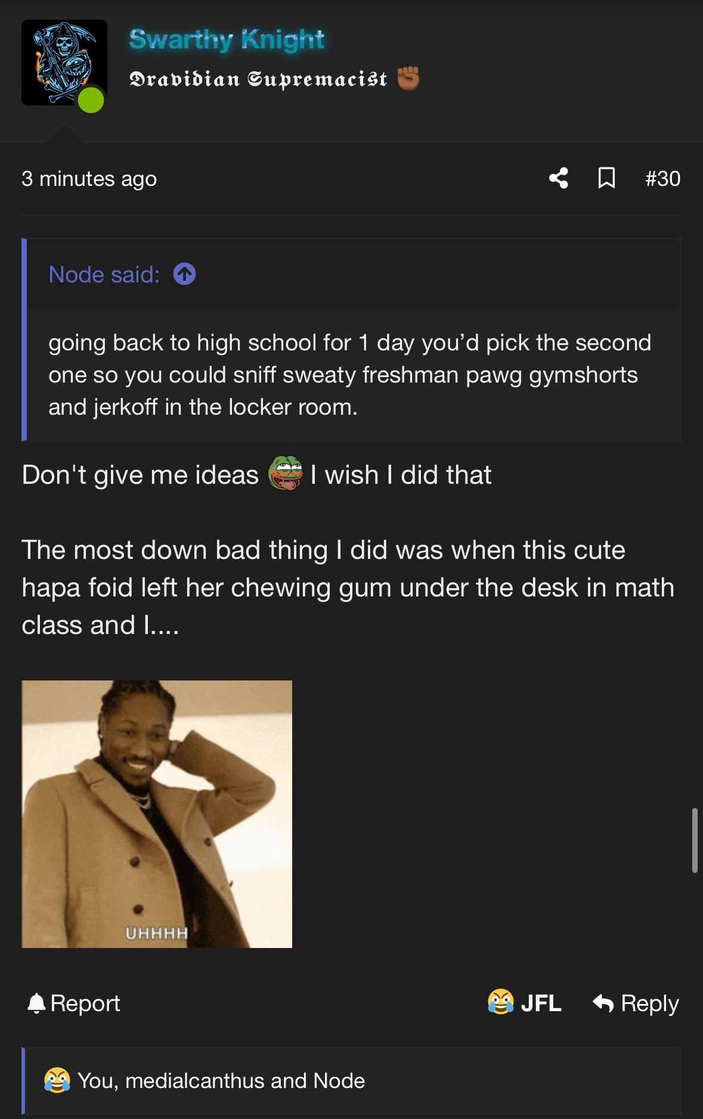Report this post

click(x=74, y=1003)
